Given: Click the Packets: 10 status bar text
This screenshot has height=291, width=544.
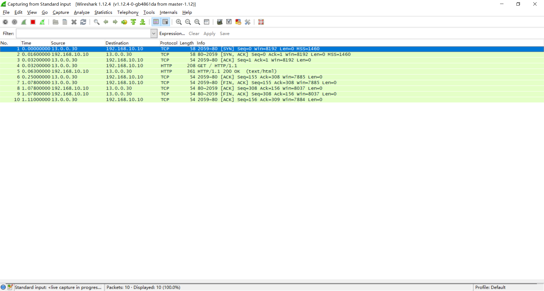Looking at the screenshot, I should (143, 287).
